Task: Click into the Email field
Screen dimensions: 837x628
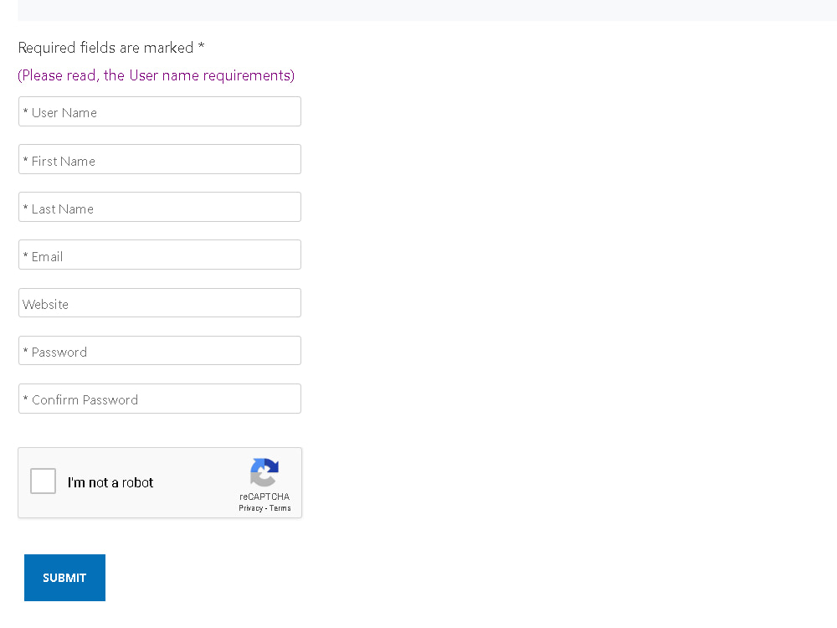Action: tap(160, 255)
